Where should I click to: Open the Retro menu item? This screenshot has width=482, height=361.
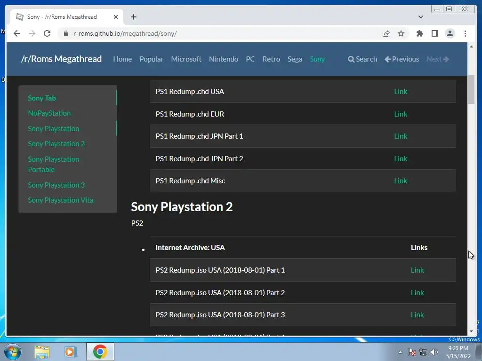click(x=271, y=59)
